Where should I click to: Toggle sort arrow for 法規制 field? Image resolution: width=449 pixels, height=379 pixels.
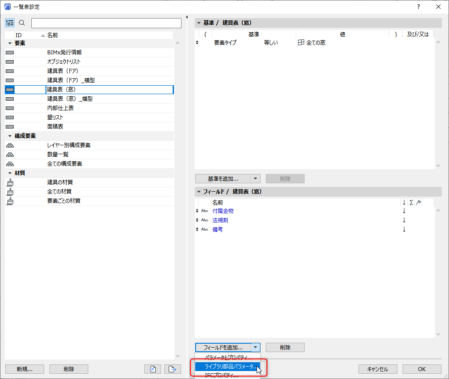[x=404, y=220]
